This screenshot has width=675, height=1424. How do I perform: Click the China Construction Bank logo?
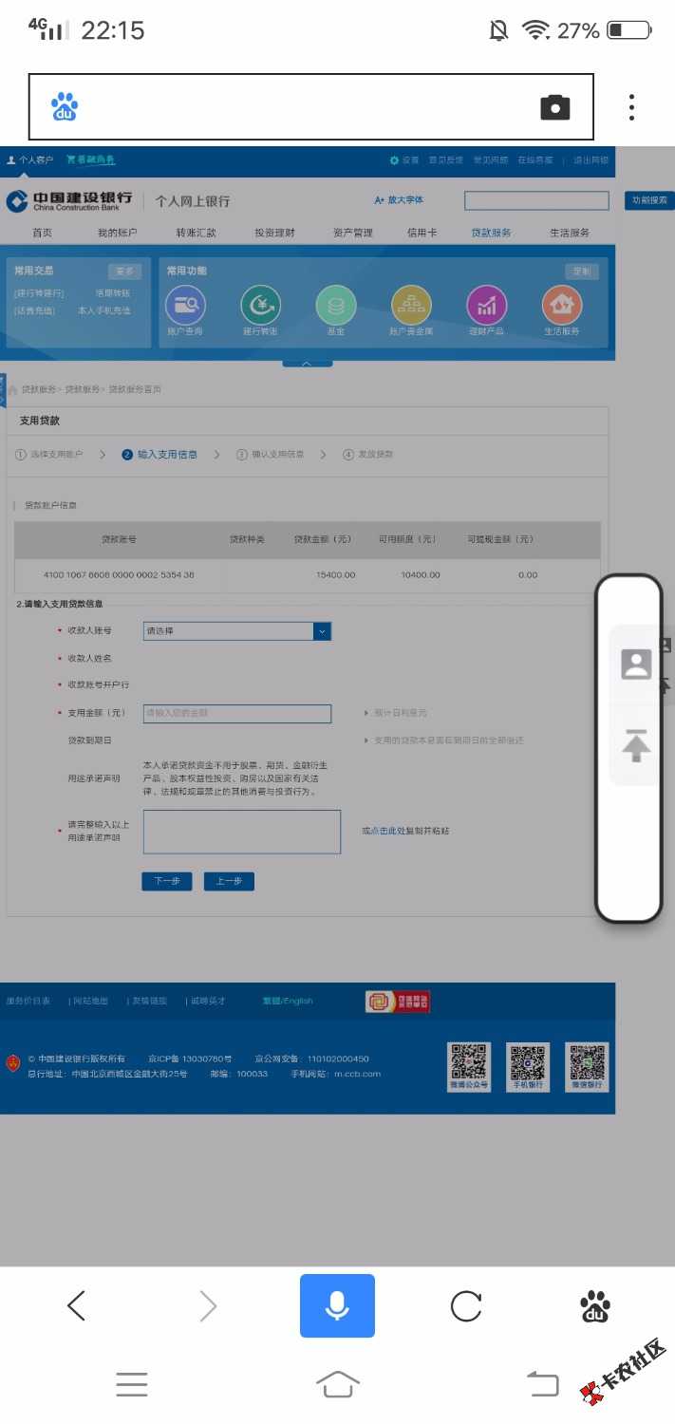coord(69,200)
